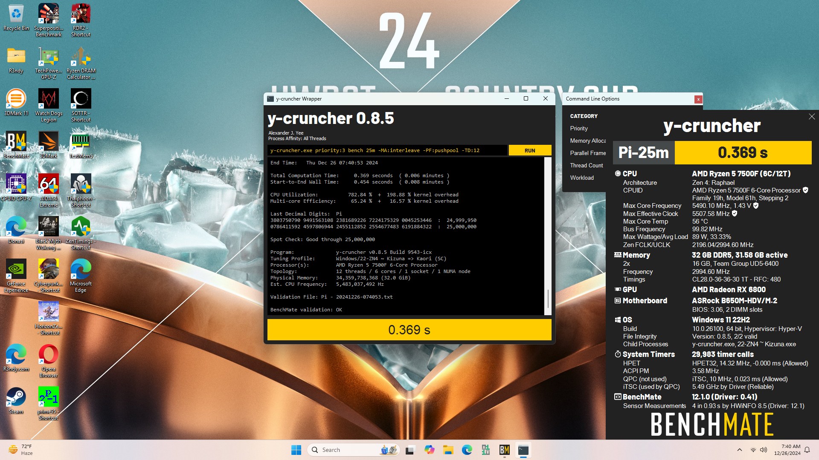This screenshot has height=460, width=819.
Task: Open Task View from taskbar
Action: pos(410,450)
